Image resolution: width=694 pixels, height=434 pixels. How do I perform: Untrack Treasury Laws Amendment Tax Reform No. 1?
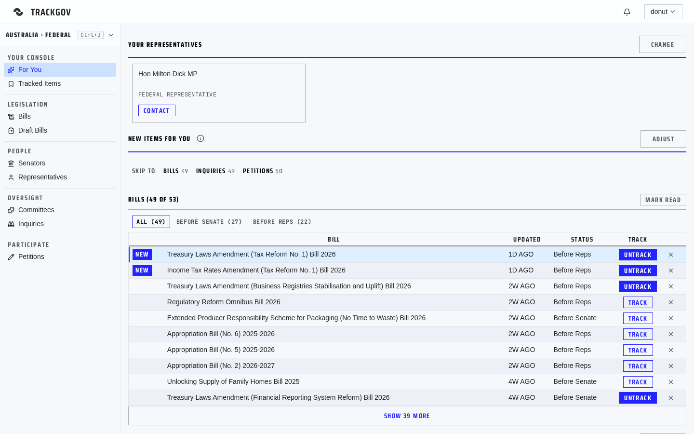[638, 255]
